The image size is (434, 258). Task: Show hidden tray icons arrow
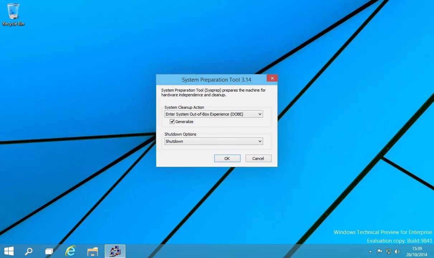[370, 252]
